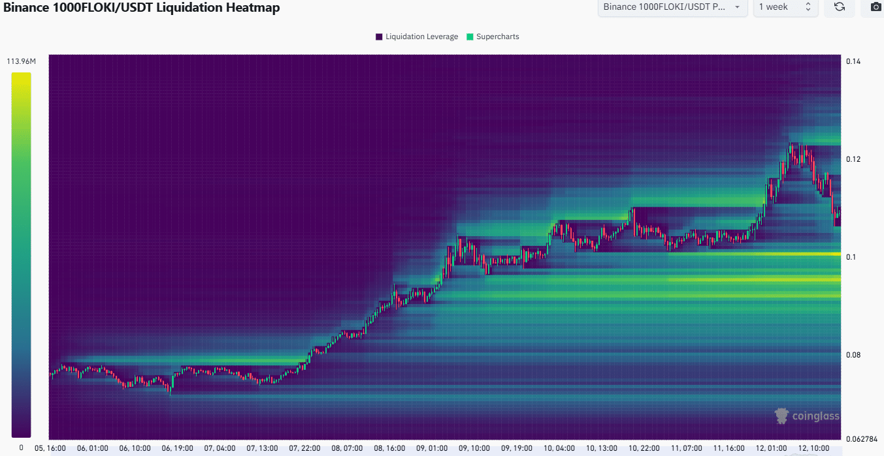Click the 08, 07:00 time axis label
This screenshot has width=884, height=456.
tap(347, 449)
